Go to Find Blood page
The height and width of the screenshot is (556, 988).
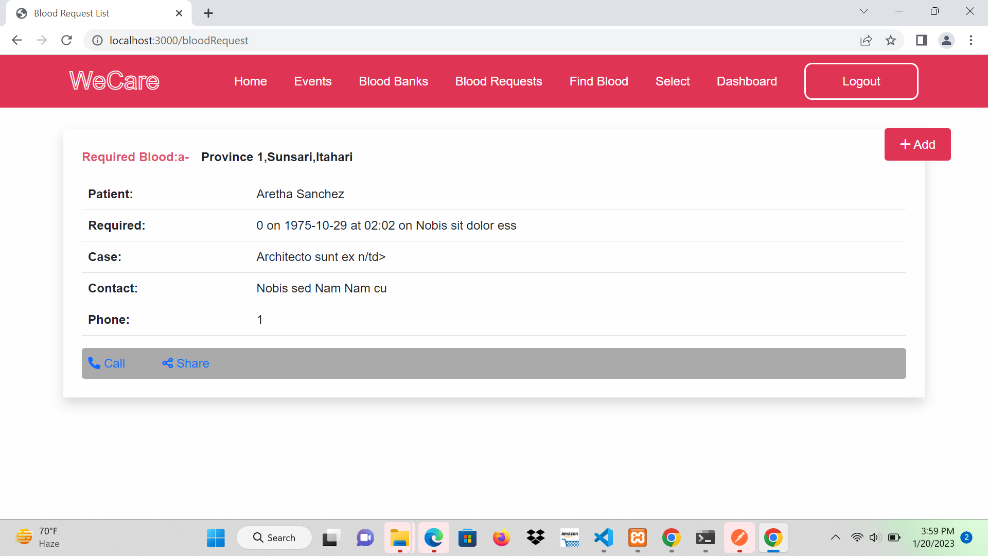point(598,81)
